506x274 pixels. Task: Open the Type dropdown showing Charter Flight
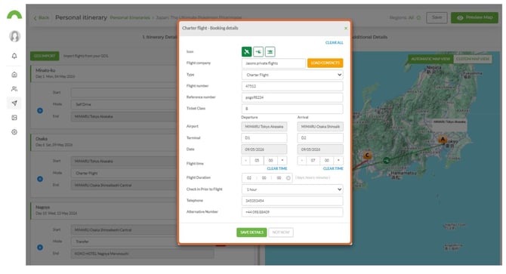292,75
